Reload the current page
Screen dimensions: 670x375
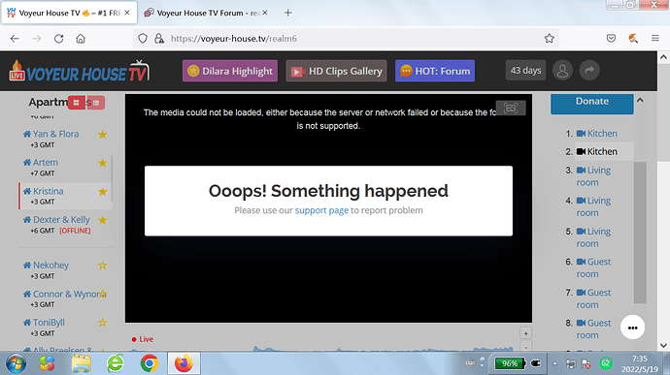[x=58, y=39]
